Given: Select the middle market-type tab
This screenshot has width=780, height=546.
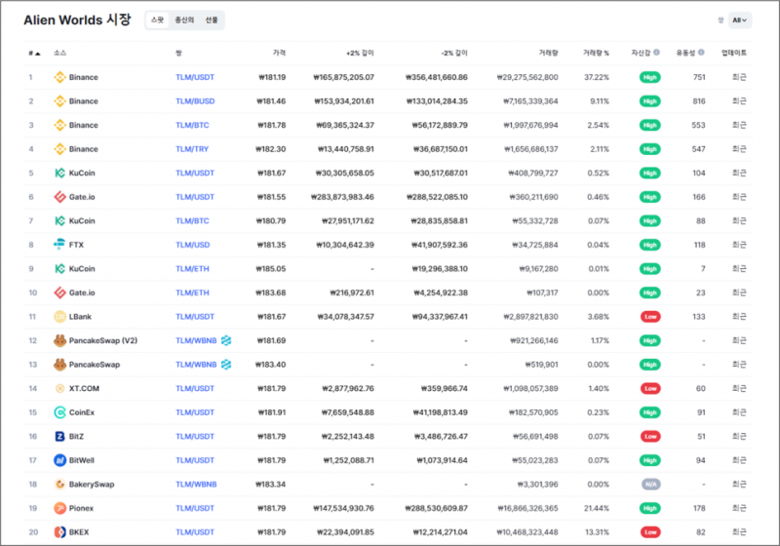Looking at the screenshot, I should 184,19.
